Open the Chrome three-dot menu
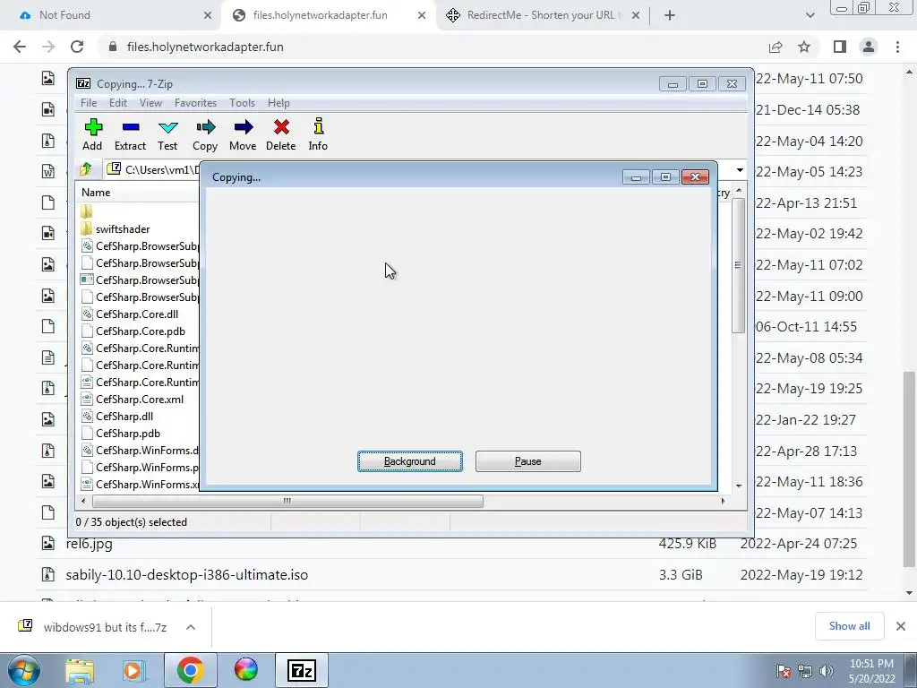Image resolution: width=917 pixels, height=688 pixels. click(x=897, y=47)
